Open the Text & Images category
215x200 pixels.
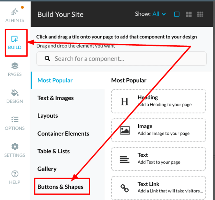point(56,98)
